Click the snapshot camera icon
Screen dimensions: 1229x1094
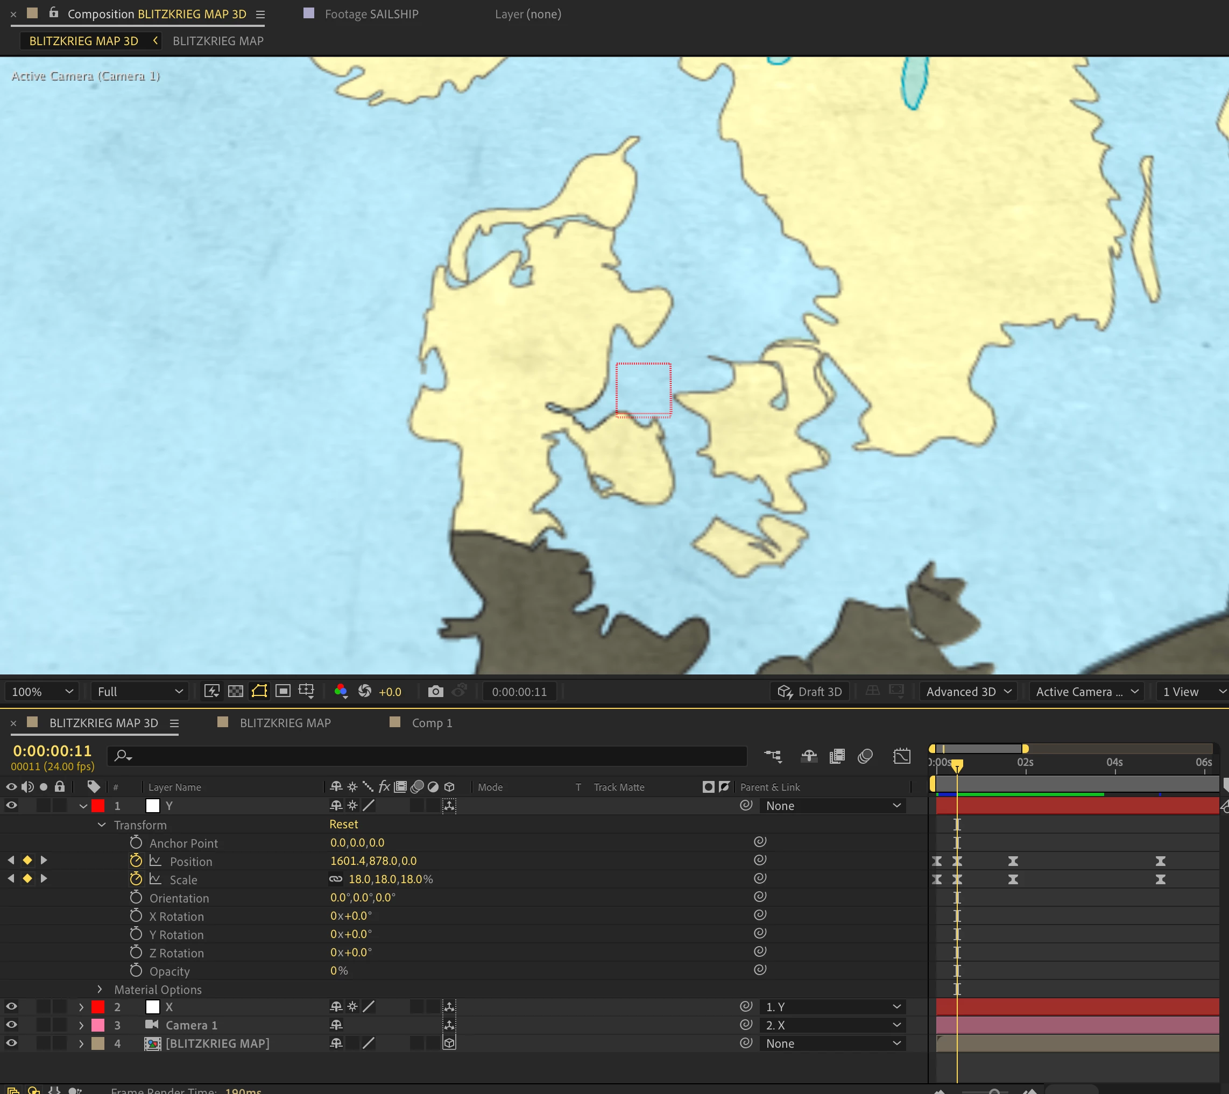[x=435, y=691]
